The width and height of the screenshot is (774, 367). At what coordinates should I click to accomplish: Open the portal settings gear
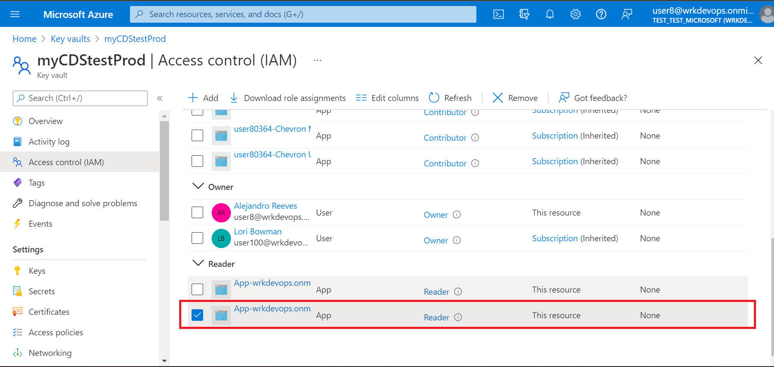click(575, 14)
